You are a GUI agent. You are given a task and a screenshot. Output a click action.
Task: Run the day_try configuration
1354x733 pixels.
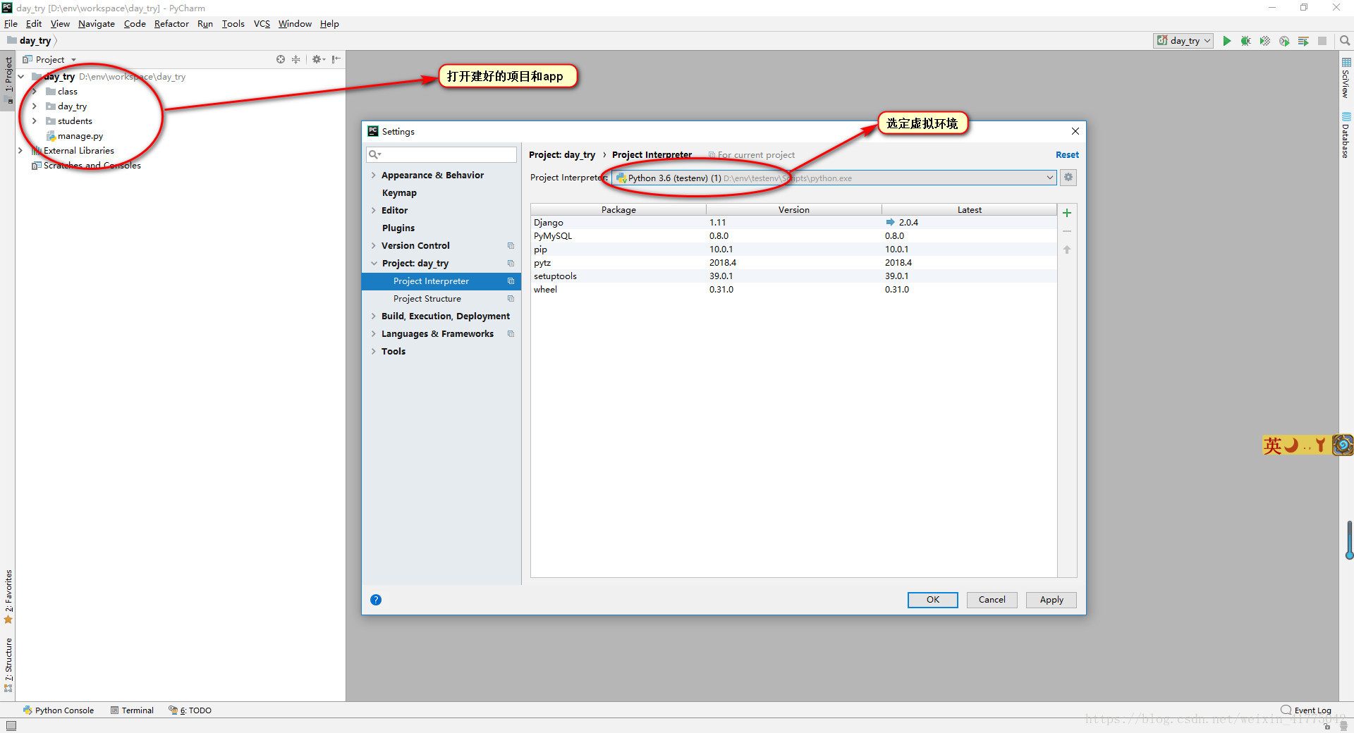click(x=1227, y=41)
